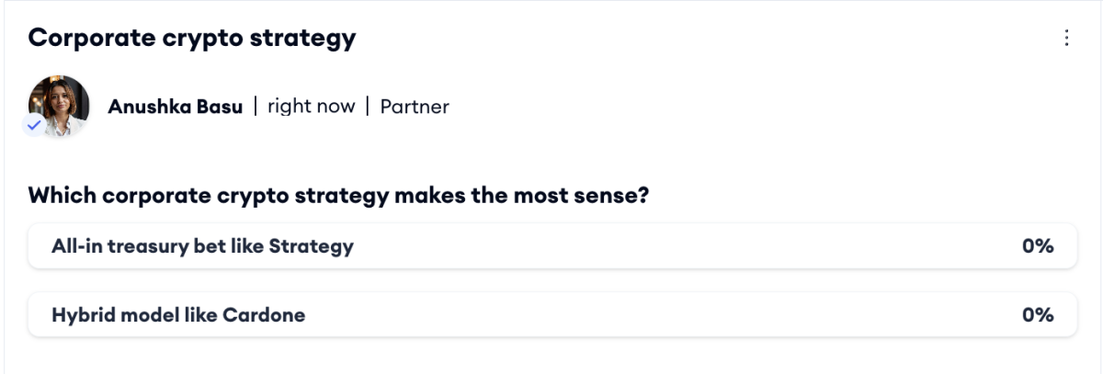The width and height of the screenshot is (1103, 374).
Task: Click the verified checkmark badge on avatar
Action: tap(34, 126)
